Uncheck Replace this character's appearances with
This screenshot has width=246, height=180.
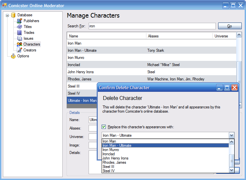pos(104,127)
